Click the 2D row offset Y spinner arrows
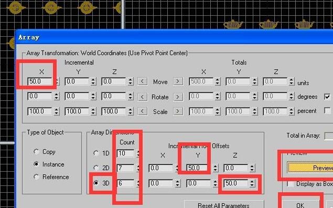The width and height of the screenshot is (333, 208). click(x=215, y=168)
